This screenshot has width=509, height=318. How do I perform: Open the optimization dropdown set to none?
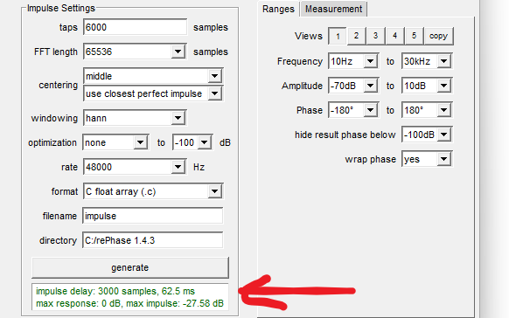coord(116,142)
